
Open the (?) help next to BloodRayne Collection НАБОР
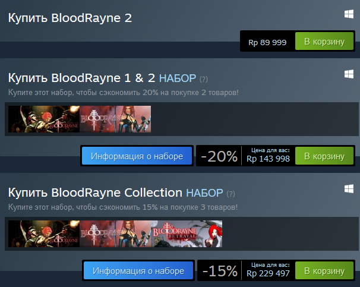coord(230,193)
